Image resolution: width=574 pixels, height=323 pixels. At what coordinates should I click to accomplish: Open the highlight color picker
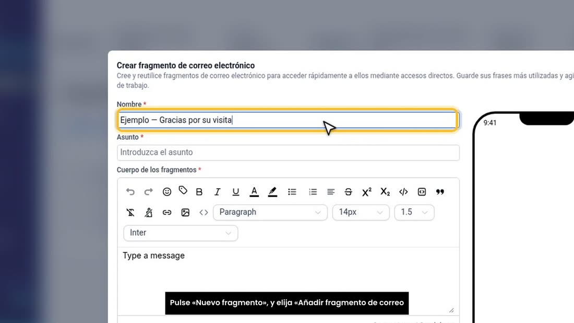tap(272, 192)
